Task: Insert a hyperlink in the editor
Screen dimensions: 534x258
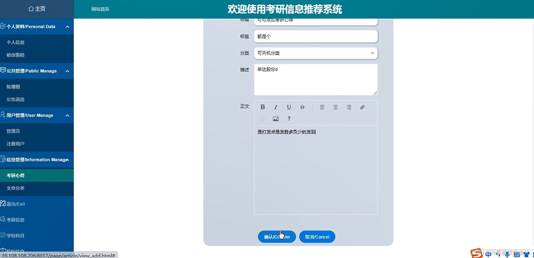Action: point(362,107)
